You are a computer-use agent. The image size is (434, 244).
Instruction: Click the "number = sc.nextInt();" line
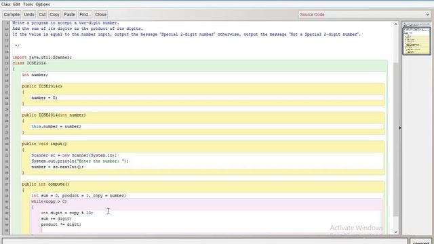(57, 167)
